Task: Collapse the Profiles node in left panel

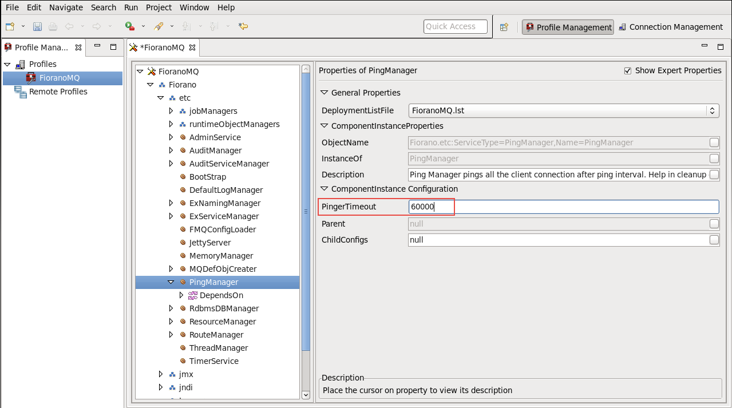Action: coord(7,64)
